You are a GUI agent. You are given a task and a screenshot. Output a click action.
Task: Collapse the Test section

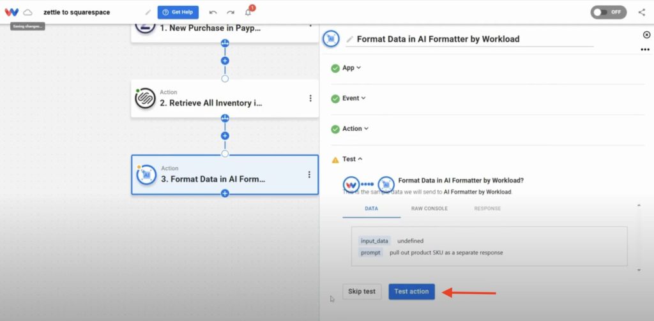(x=353, y=160)
